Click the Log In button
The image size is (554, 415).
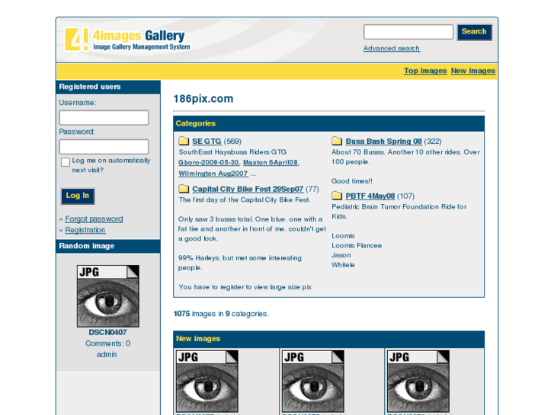pyautogui.click(x=78, y=196)
